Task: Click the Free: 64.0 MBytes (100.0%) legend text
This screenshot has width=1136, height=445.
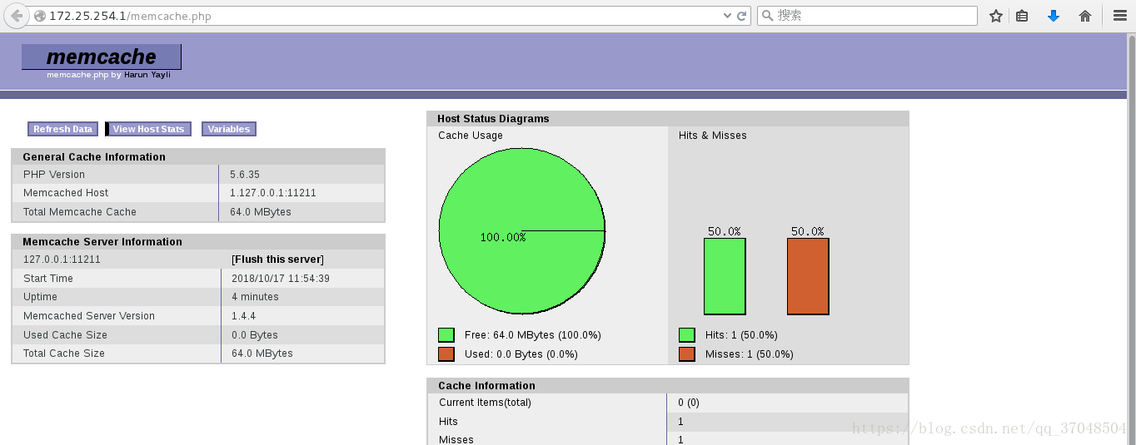Action: click(533, 335)
